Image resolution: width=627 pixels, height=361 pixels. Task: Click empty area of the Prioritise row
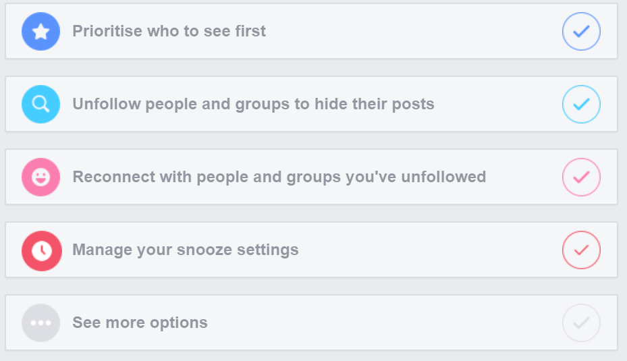[412, 31]
